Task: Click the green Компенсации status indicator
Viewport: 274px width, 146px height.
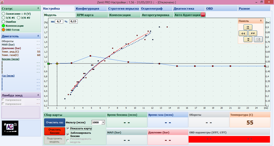Action: point(3,26)
